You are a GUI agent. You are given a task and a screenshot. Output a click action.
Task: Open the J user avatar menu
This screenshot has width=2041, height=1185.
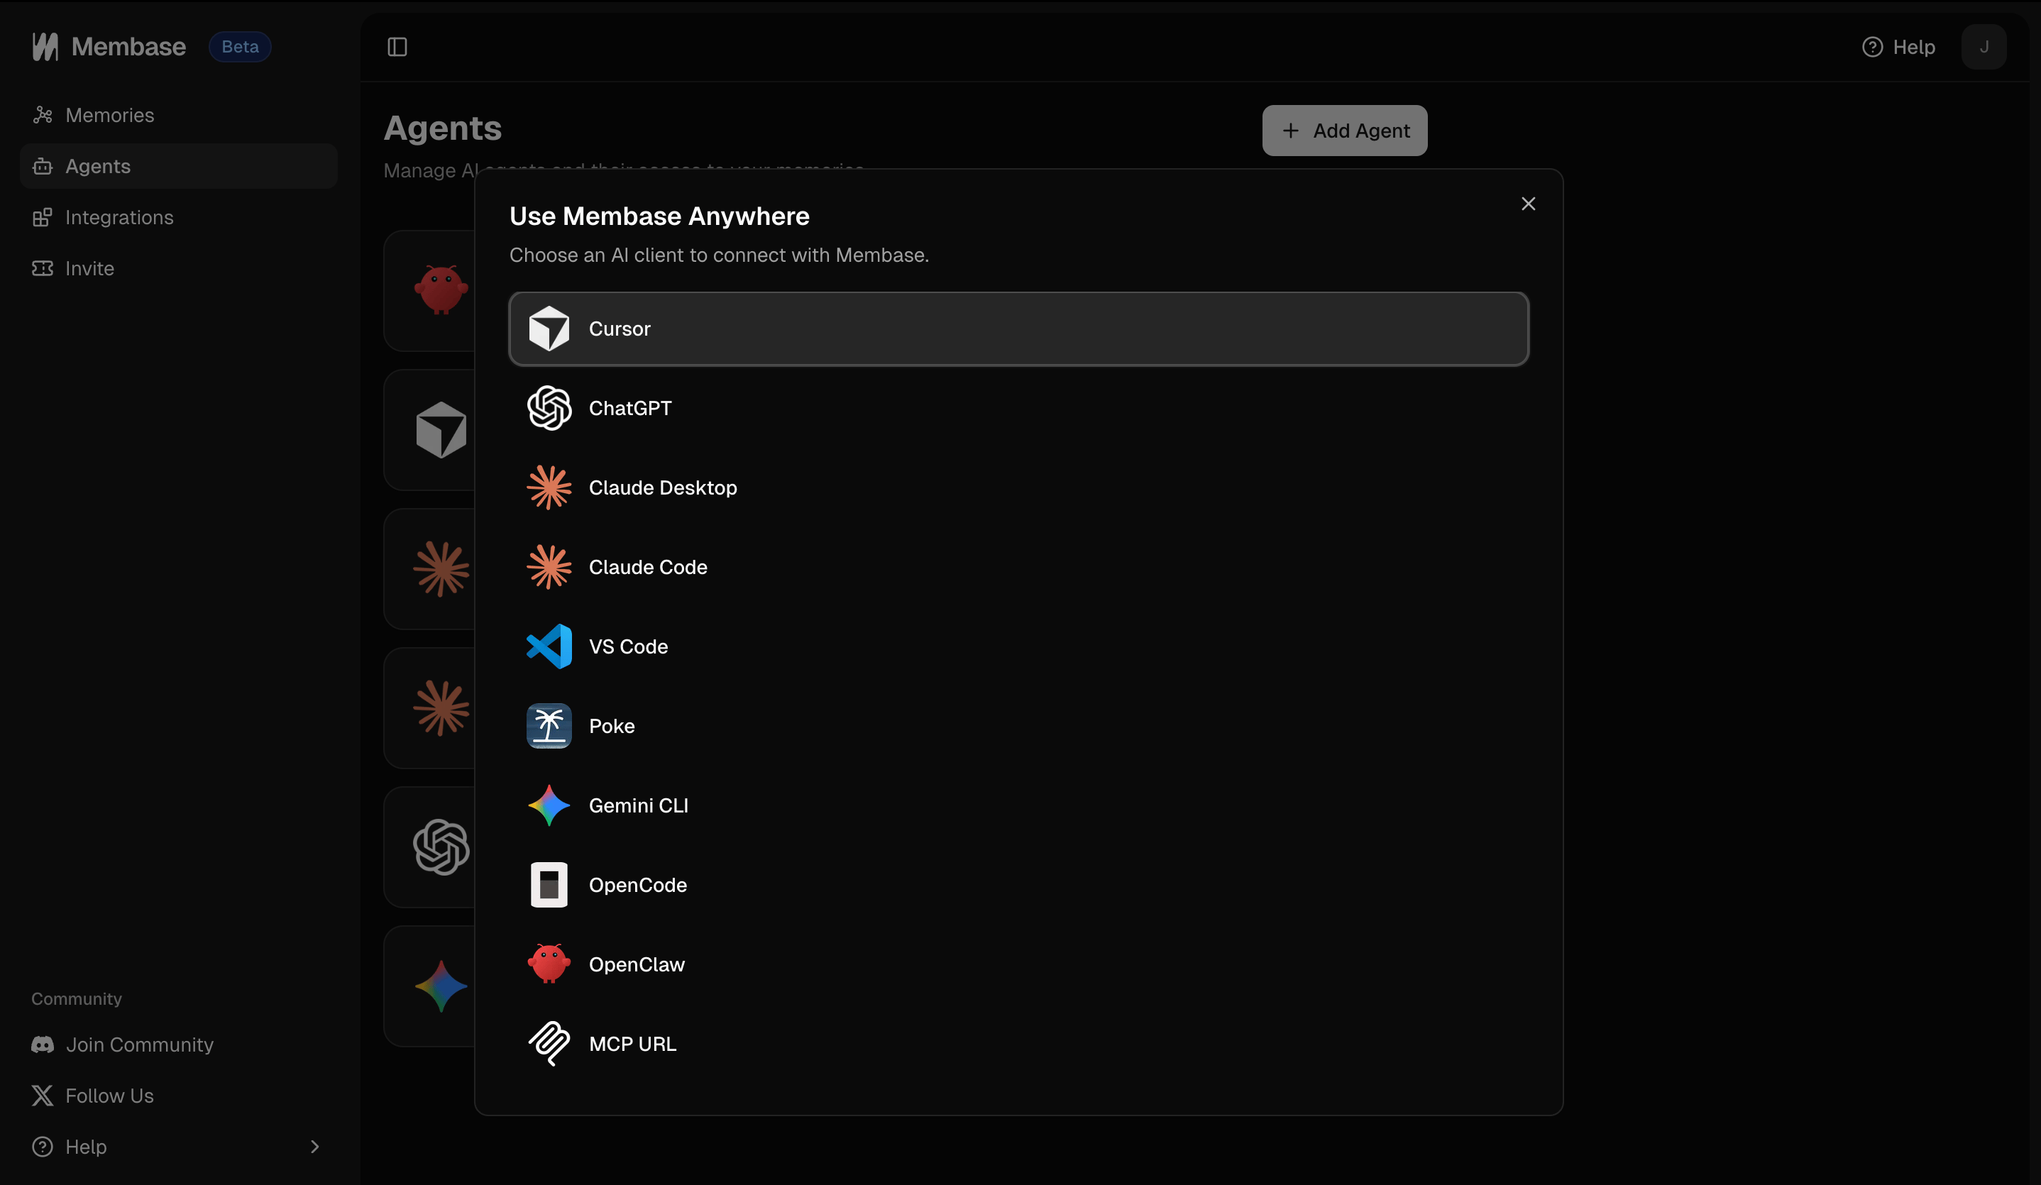[x=1984, y=47]
